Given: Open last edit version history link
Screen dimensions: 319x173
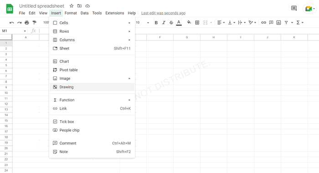Looking at the screenshot, I should pyautogui.click(x=163, y=13).
